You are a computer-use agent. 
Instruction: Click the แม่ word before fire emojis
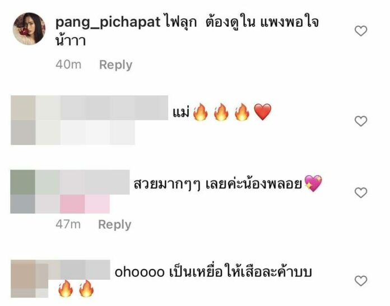(181, 112)
